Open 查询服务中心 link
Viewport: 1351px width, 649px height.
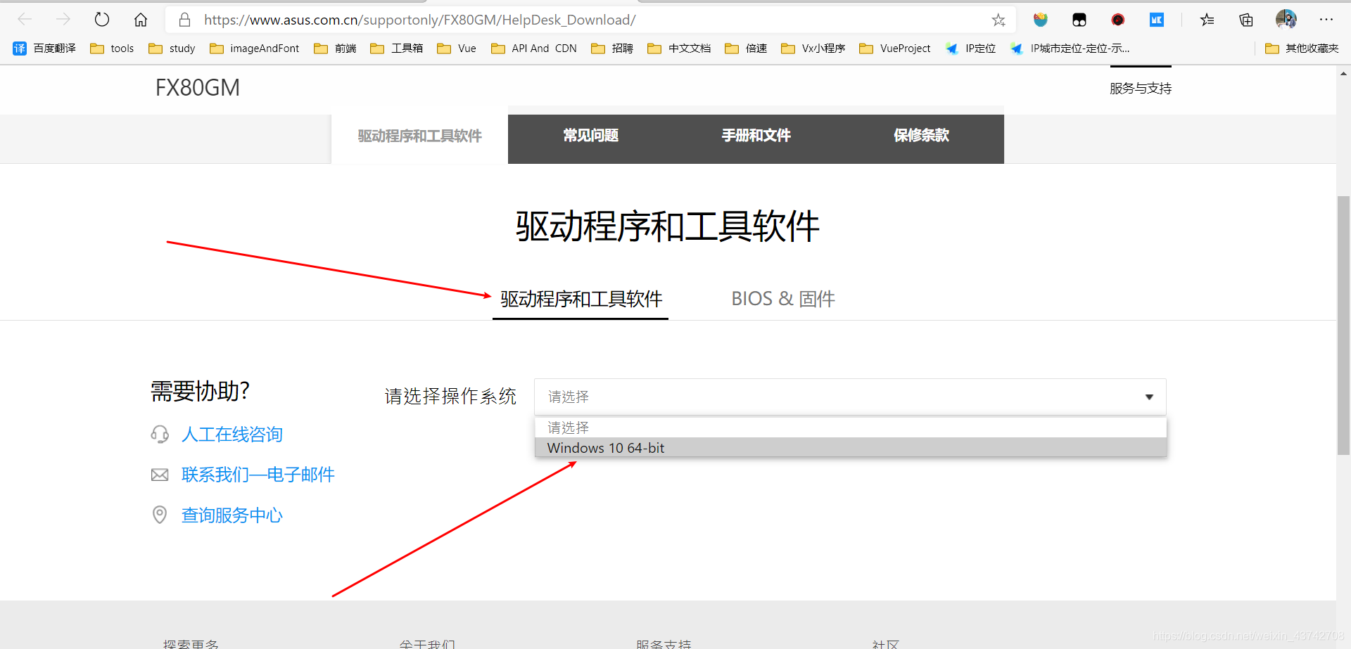pyautogui.click(x=232, y=515)
